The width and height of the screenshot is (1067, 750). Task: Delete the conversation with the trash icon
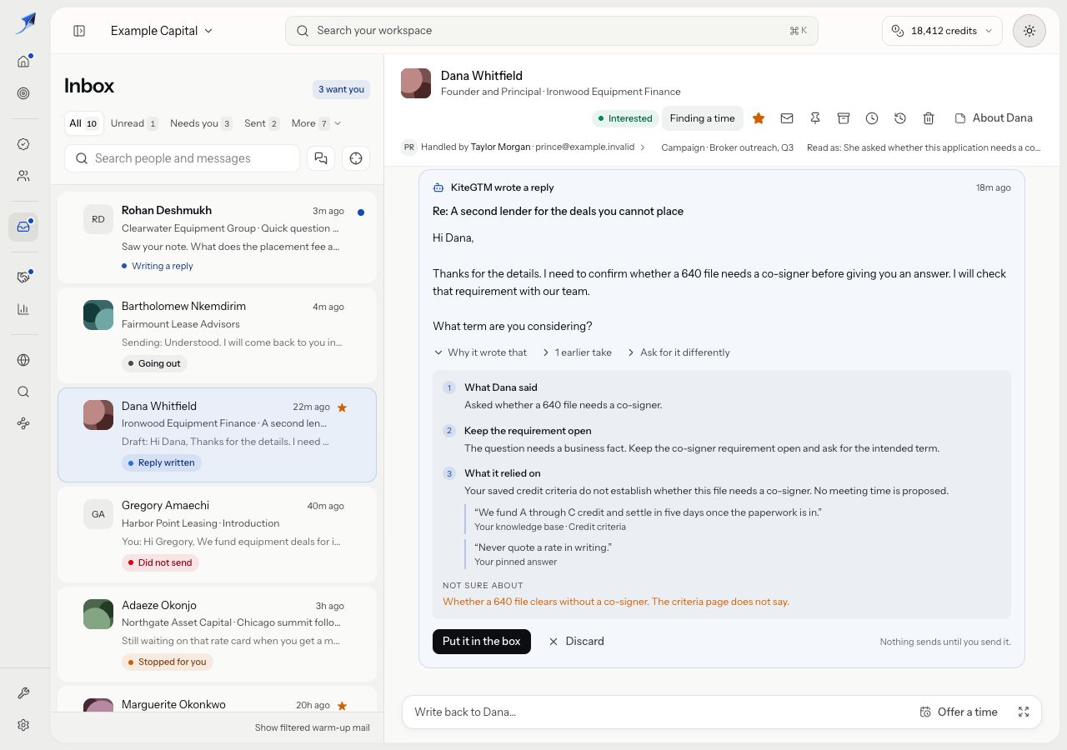(x=929, y=118)
